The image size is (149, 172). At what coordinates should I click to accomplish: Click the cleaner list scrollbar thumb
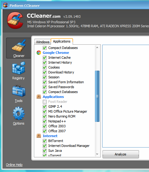pyautogui.click(x=97, y=96)
